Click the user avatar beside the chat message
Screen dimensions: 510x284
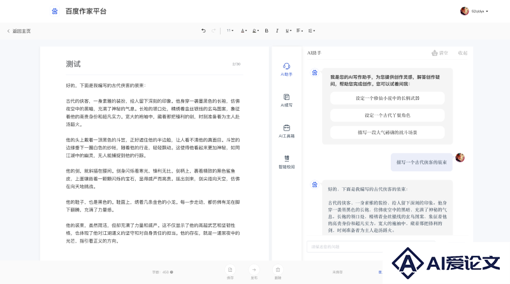click(460, 157)
